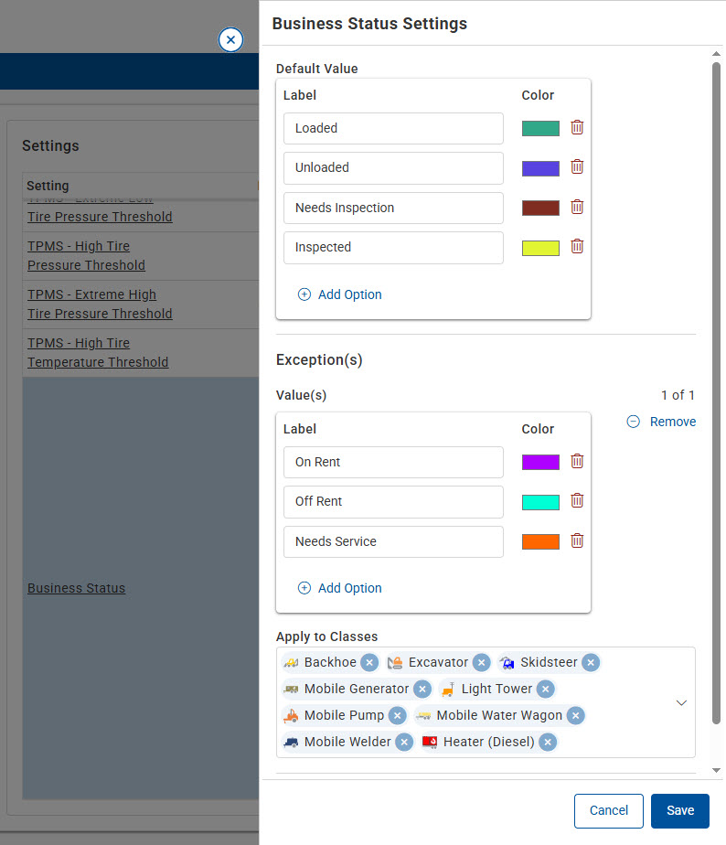Select the Skidsteer chip label

point(549,662)
